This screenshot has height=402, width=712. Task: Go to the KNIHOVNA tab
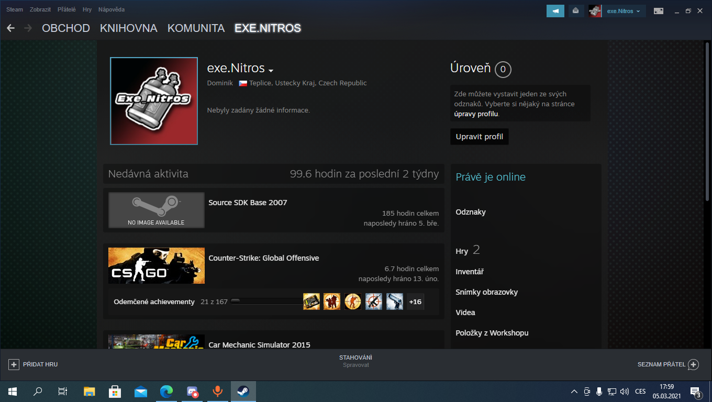click(x=129, y=28)
